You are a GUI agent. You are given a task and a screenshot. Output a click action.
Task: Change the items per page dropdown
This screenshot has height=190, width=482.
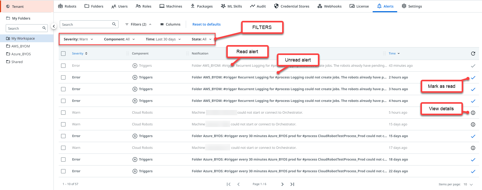[468, 184]
